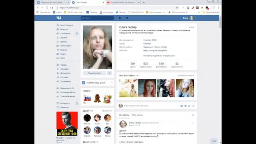256x144 pixels.
Task: Attach a photo with the camera icon
Action: click(182, 106)
